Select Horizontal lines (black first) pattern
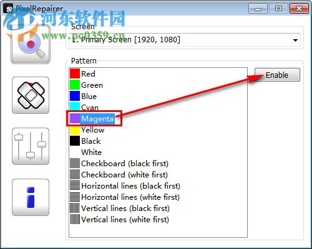This screenshot has height=249, width=312. pos(125,186)
